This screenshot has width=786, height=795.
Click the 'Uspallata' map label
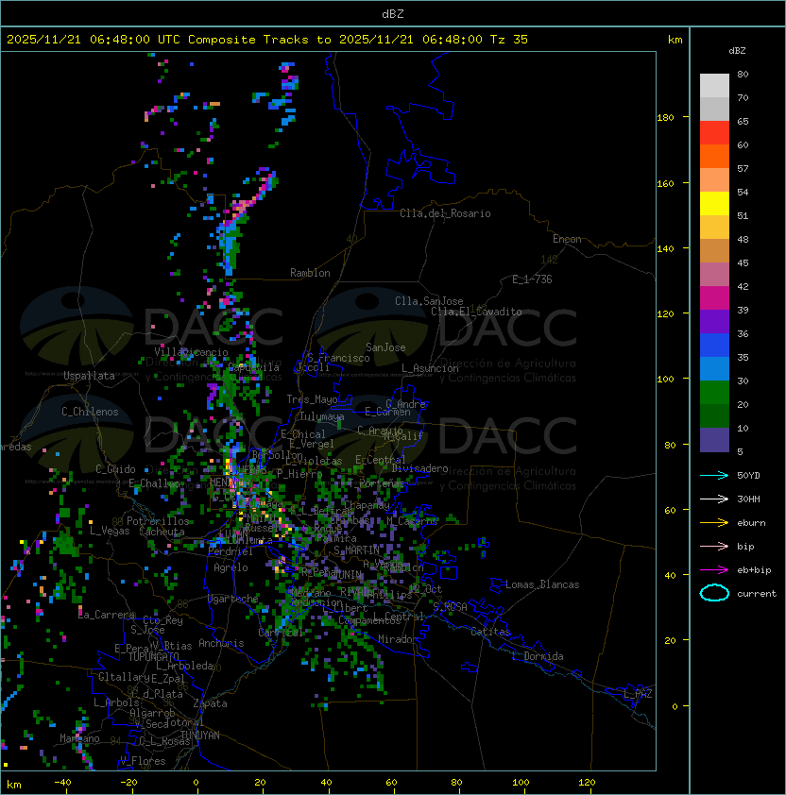tap(89, 376)
